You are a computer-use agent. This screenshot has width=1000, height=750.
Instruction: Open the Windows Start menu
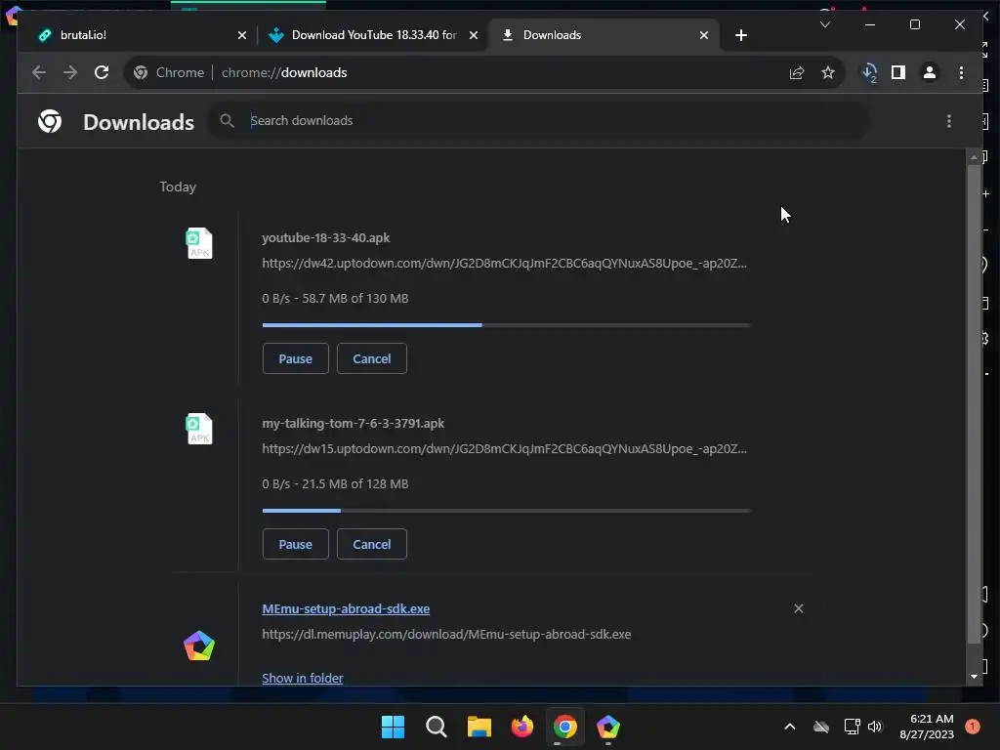pyautogui.click(x=393, y=727)
